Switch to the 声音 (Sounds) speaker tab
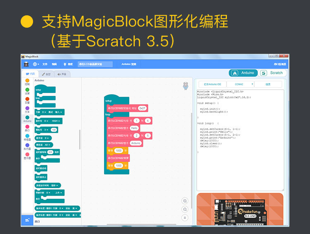 62,74
